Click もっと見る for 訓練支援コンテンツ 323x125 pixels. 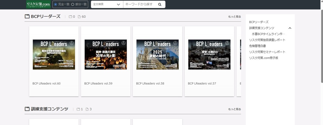coord(234,109)
